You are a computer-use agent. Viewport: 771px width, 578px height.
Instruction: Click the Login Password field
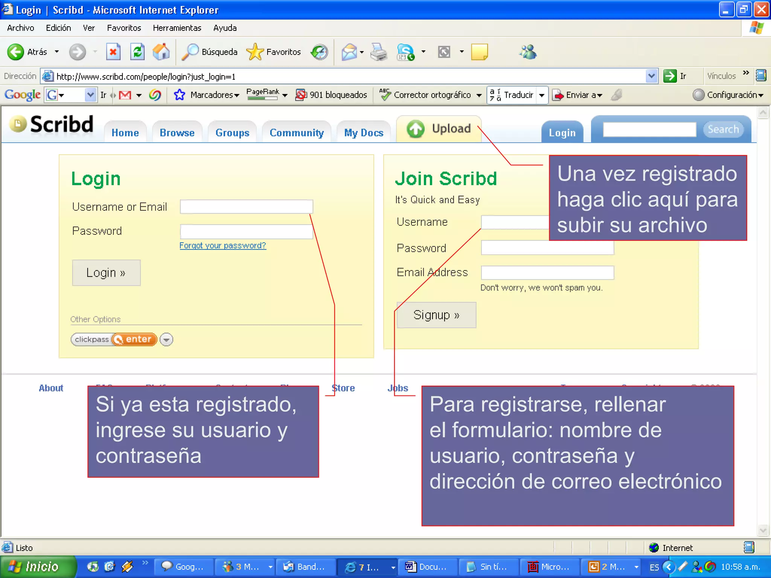coord(246,231)
